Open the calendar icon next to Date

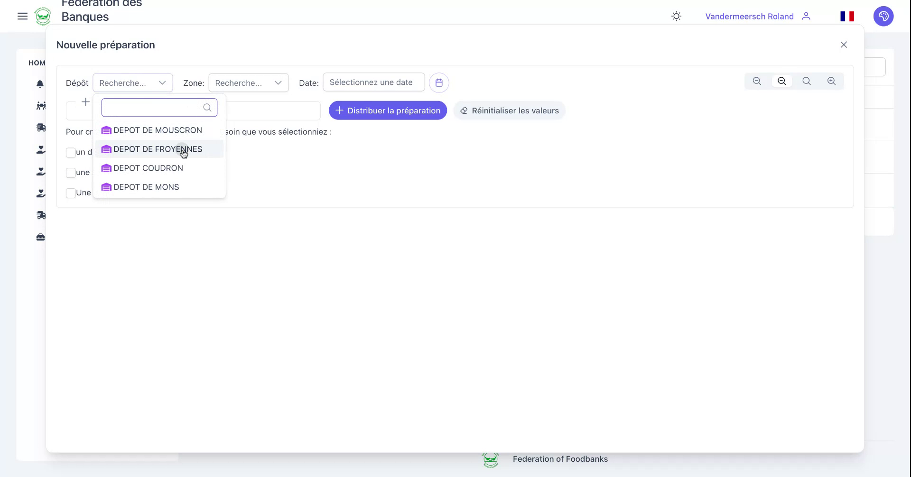pyautogui.click(x=439, y=82)
